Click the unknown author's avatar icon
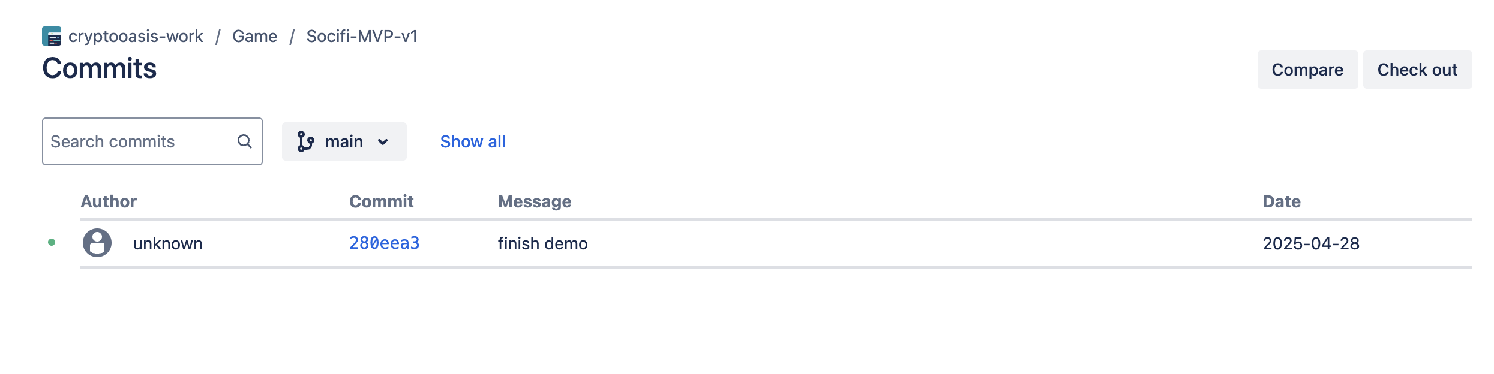Screen dimensions: 1494x374 point(97,243)
